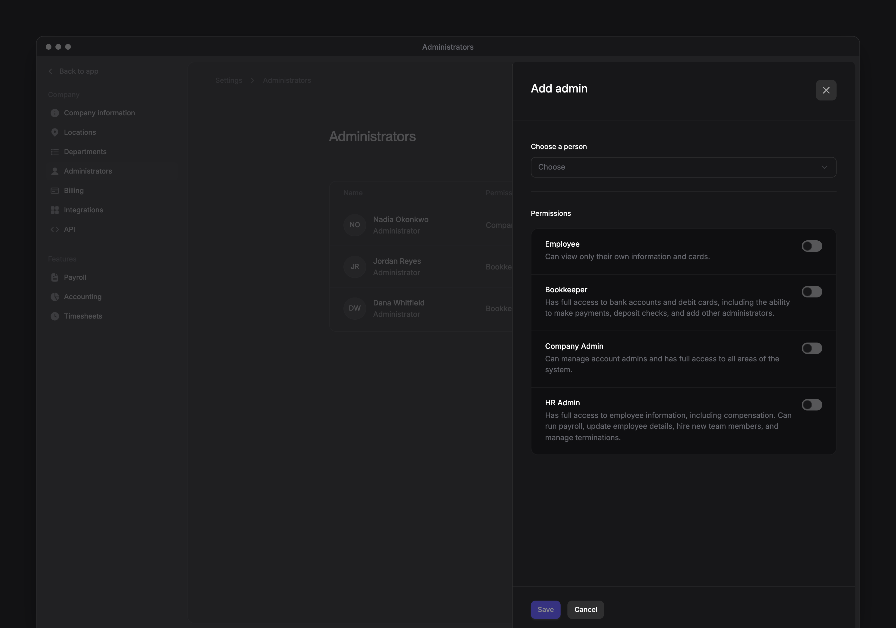Click the Cancel button

pos(585,610)
